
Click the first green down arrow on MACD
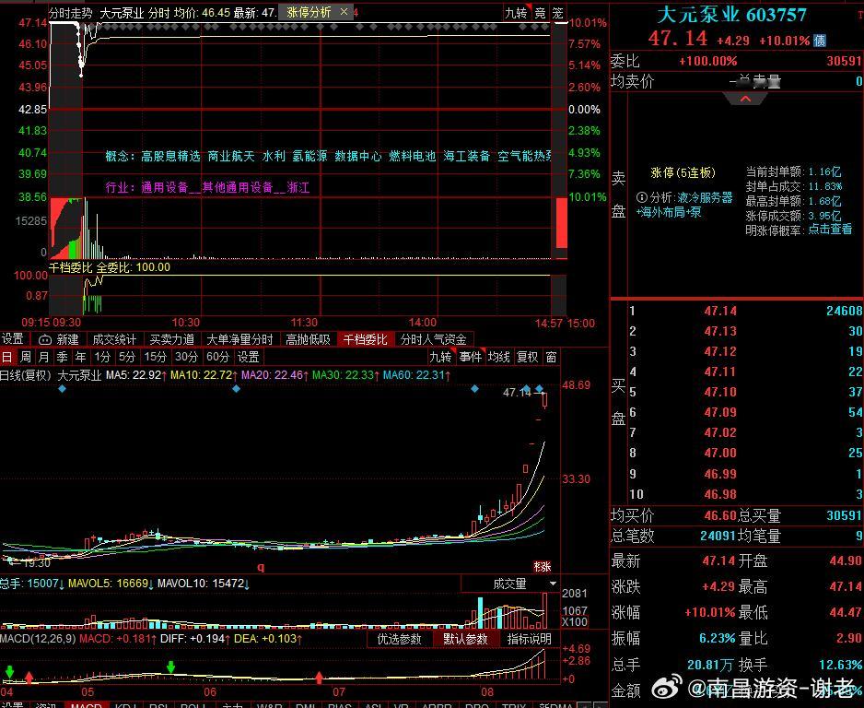coord(9,672)
